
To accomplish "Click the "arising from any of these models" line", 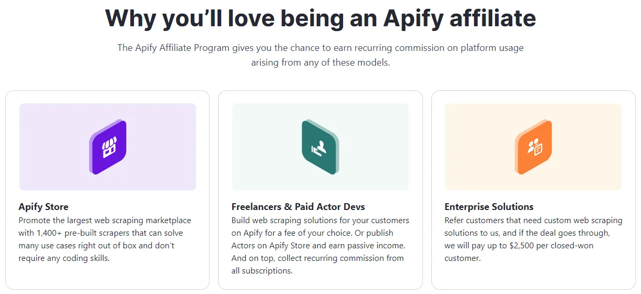I will pyautogui.click(x=320, y=62).
